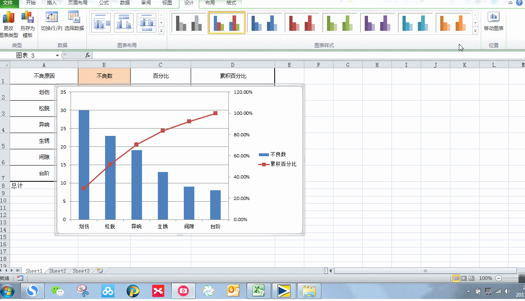Switch to the Formulas (公式) tab

(x=104, y=3)
